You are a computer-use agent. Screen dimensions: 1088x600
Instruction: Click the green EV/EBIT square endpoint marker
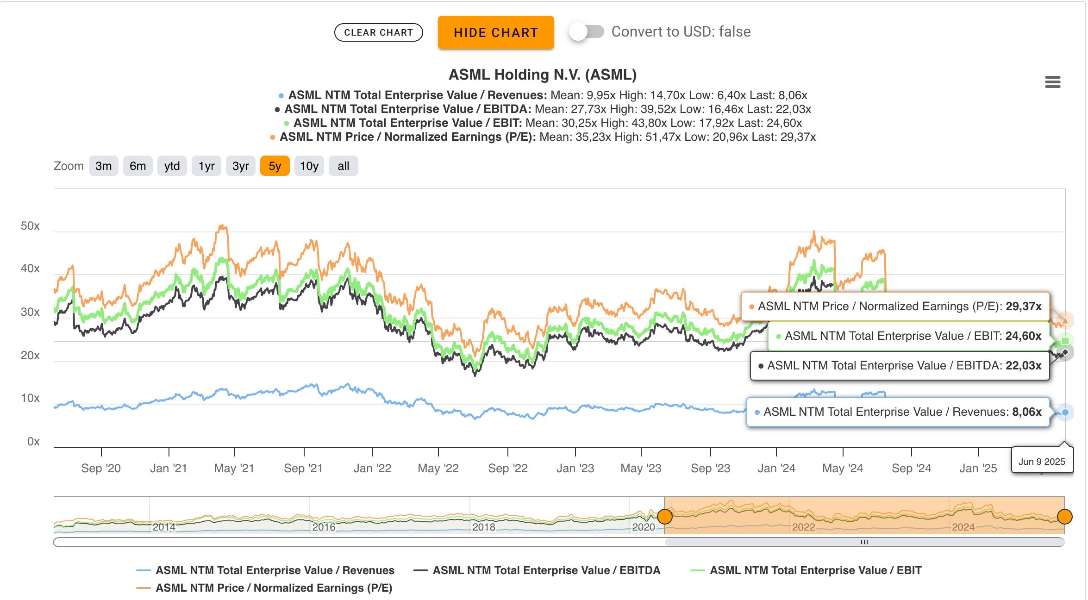[1065, 341]
